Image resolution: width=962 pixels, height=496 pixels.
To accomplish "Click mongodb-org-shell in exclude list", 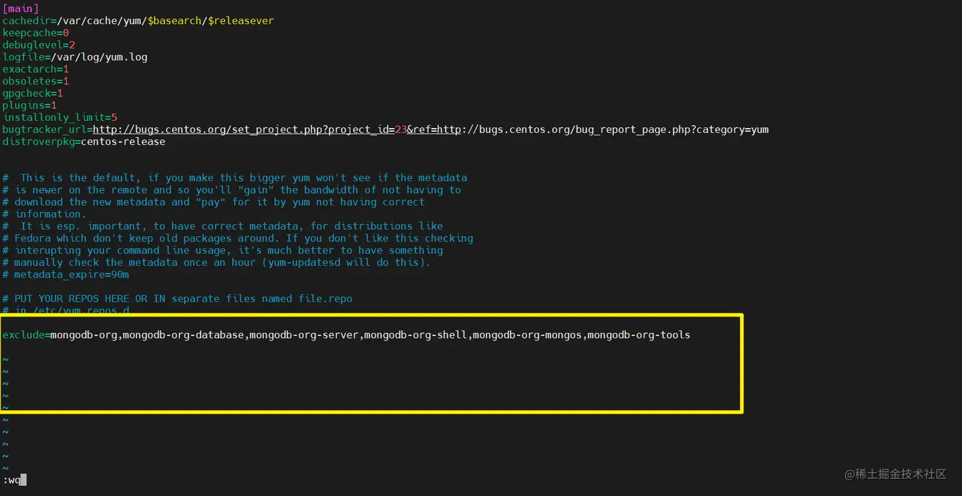I will 416,335.
